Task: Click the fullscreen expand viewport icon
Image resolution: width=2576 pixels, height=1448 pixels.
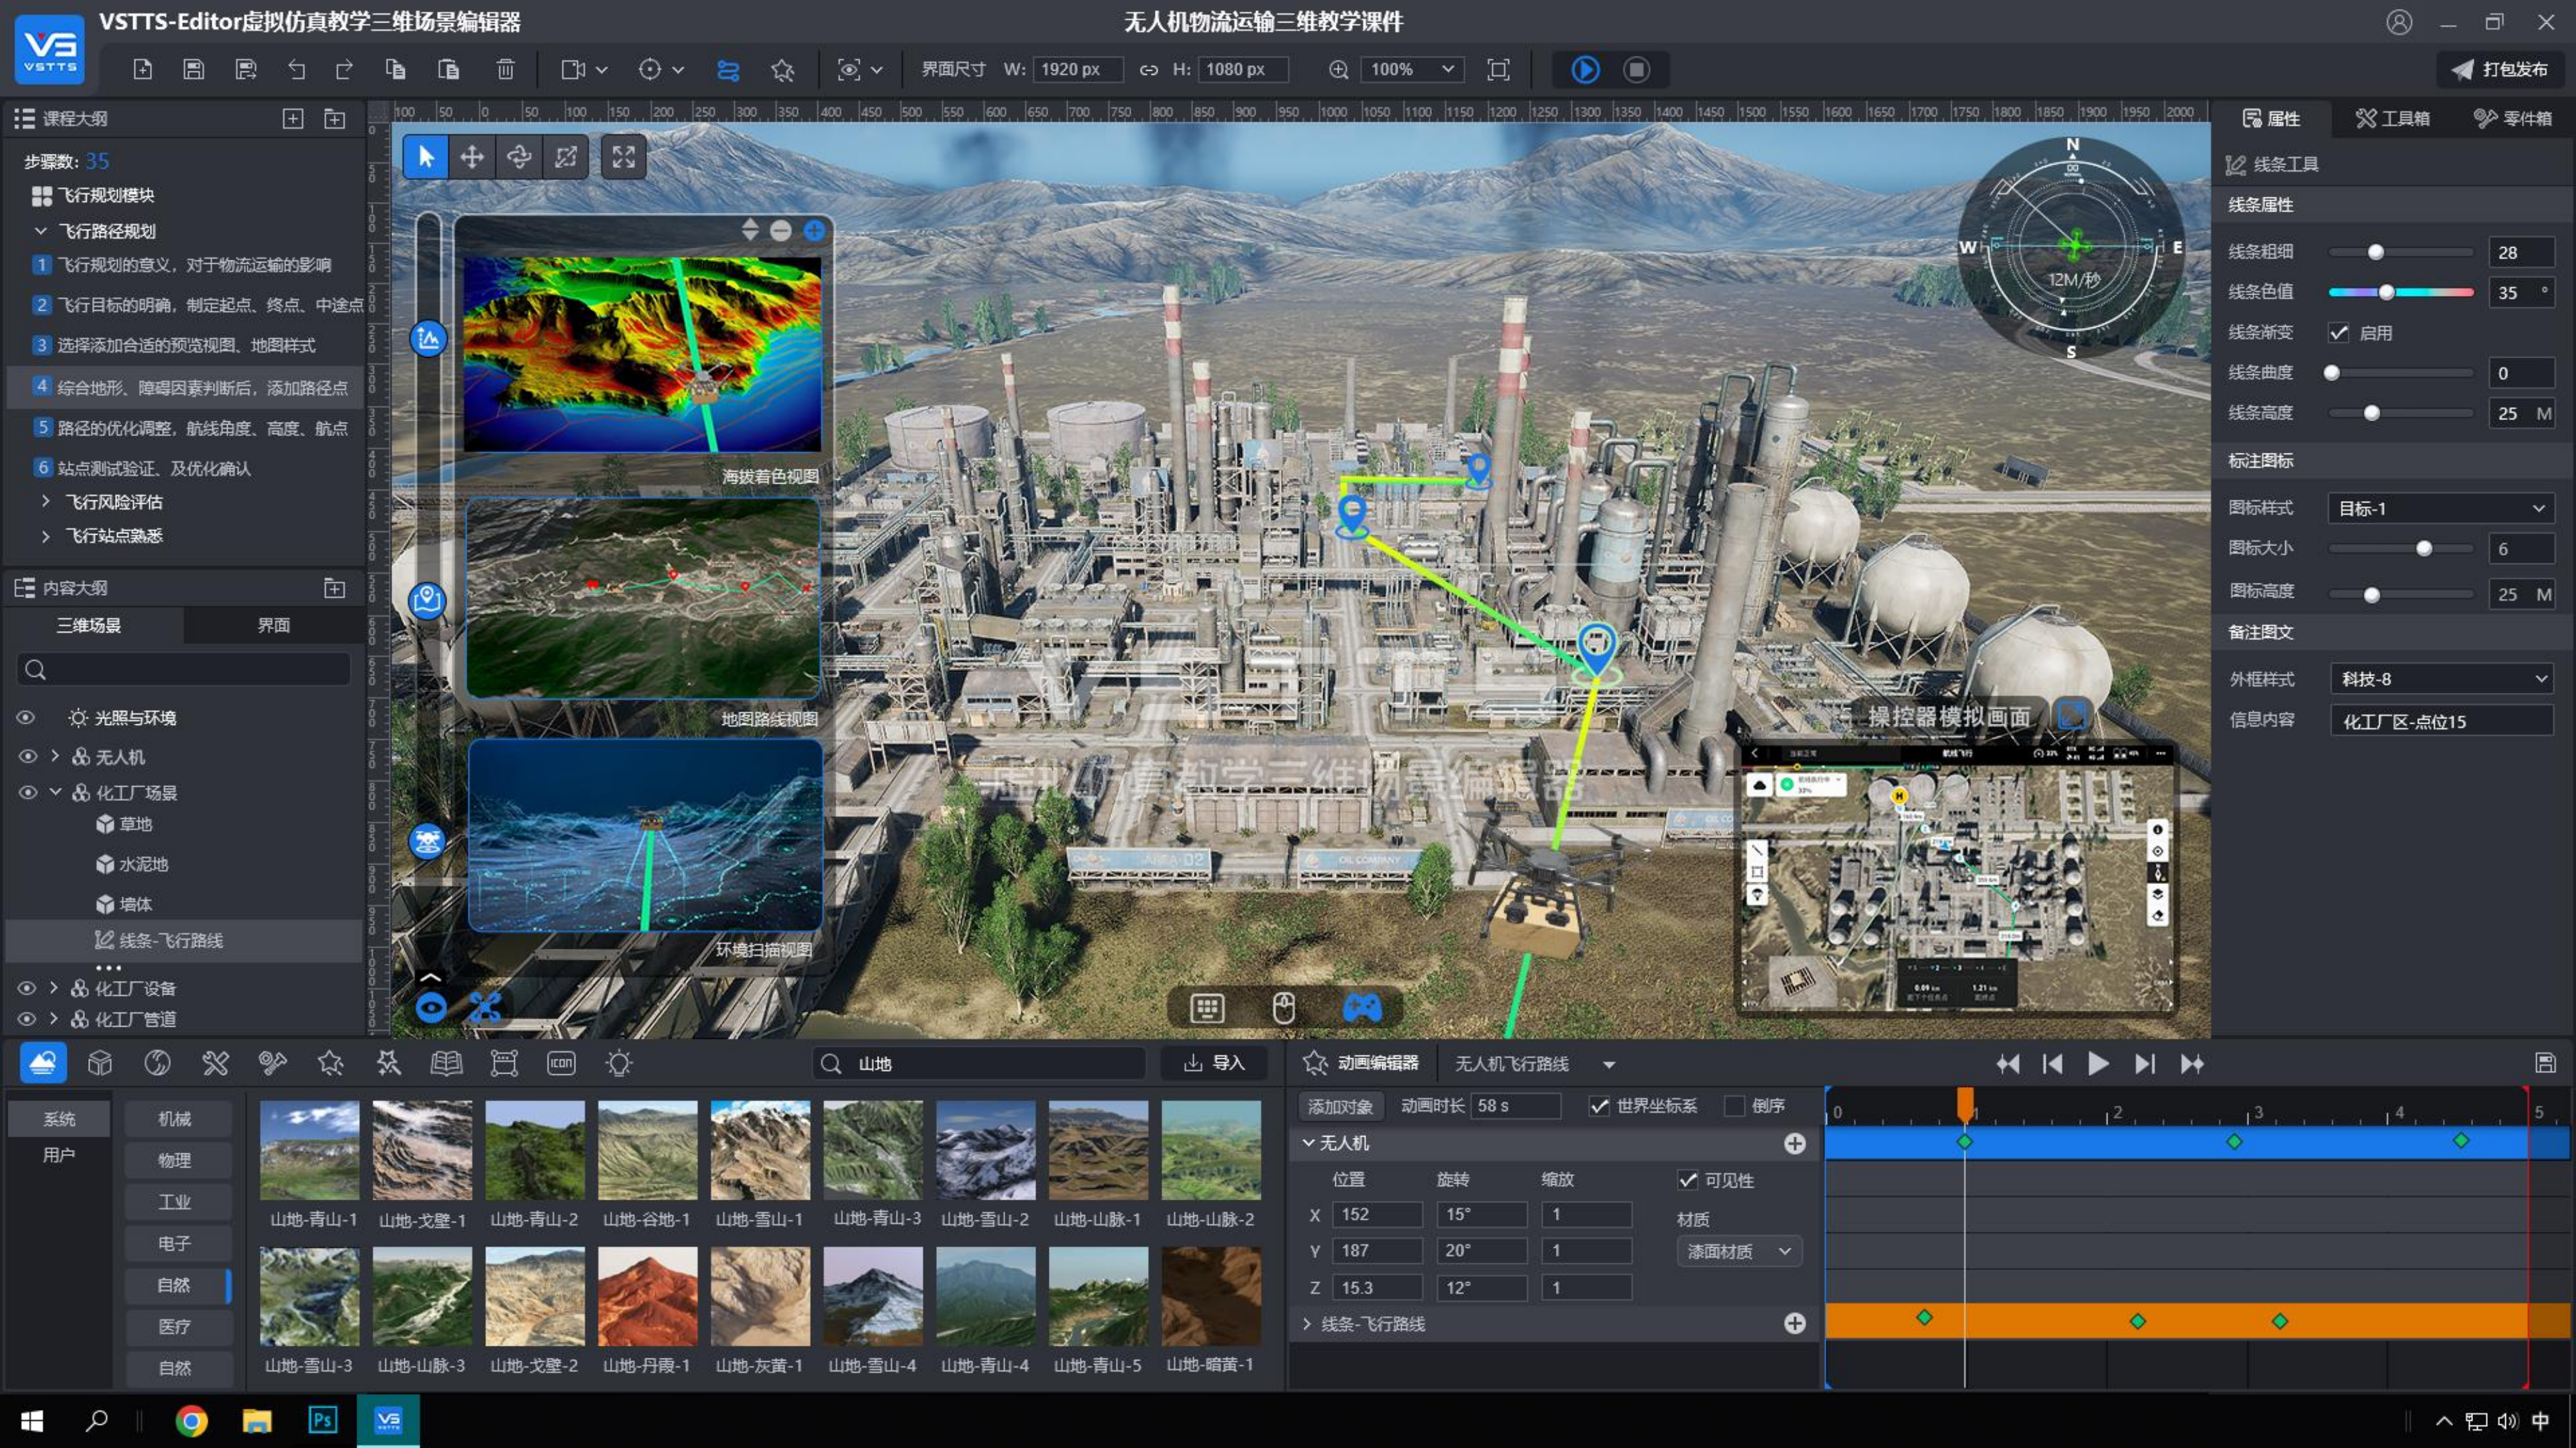Action: pos(624,157)
